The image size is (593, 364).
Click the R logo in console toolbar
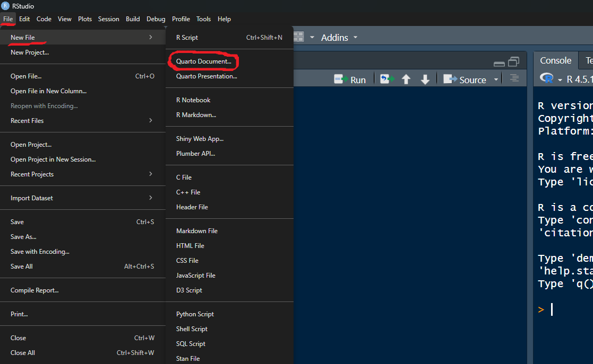click(546, 79)
